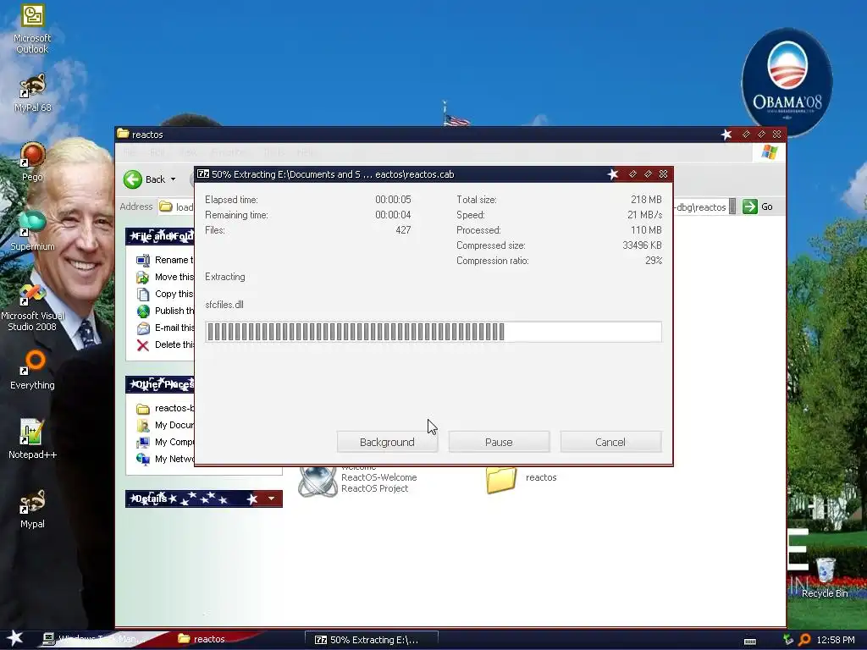Viewport: 867px width, 650px height.
Task: Click the Processed 110 MB value
Action: (646, 230)
